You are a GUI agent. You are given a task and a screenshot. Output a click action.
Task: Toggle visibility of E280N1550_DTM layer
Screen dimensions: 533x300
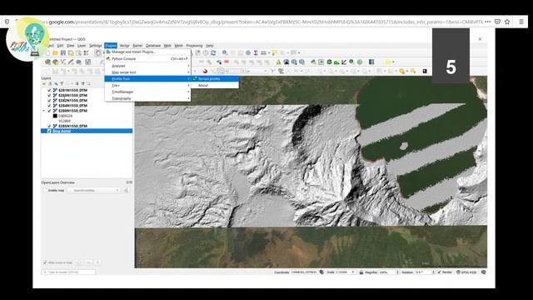(x=49, y=111)
